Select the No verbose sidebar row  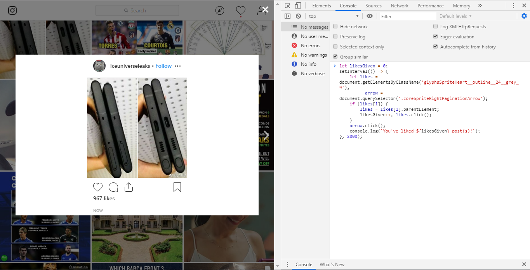(x=306, y=74)
